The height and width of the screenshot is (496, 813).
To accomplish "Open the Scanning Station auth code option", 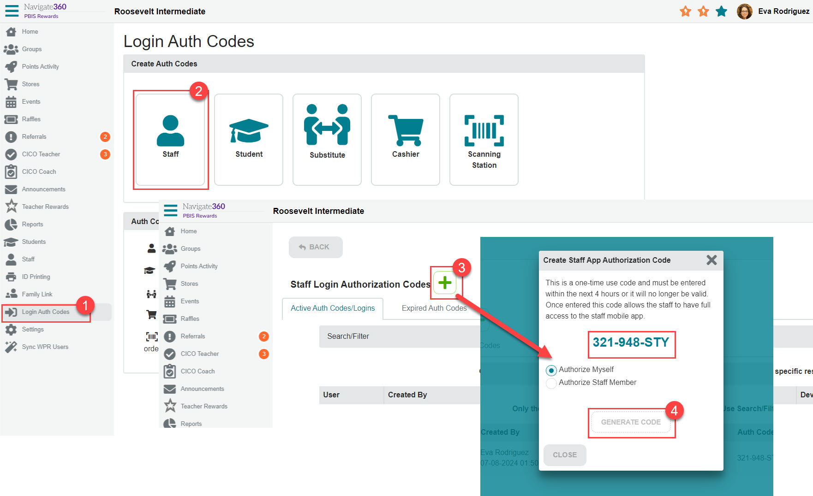I will click(484, 138).
